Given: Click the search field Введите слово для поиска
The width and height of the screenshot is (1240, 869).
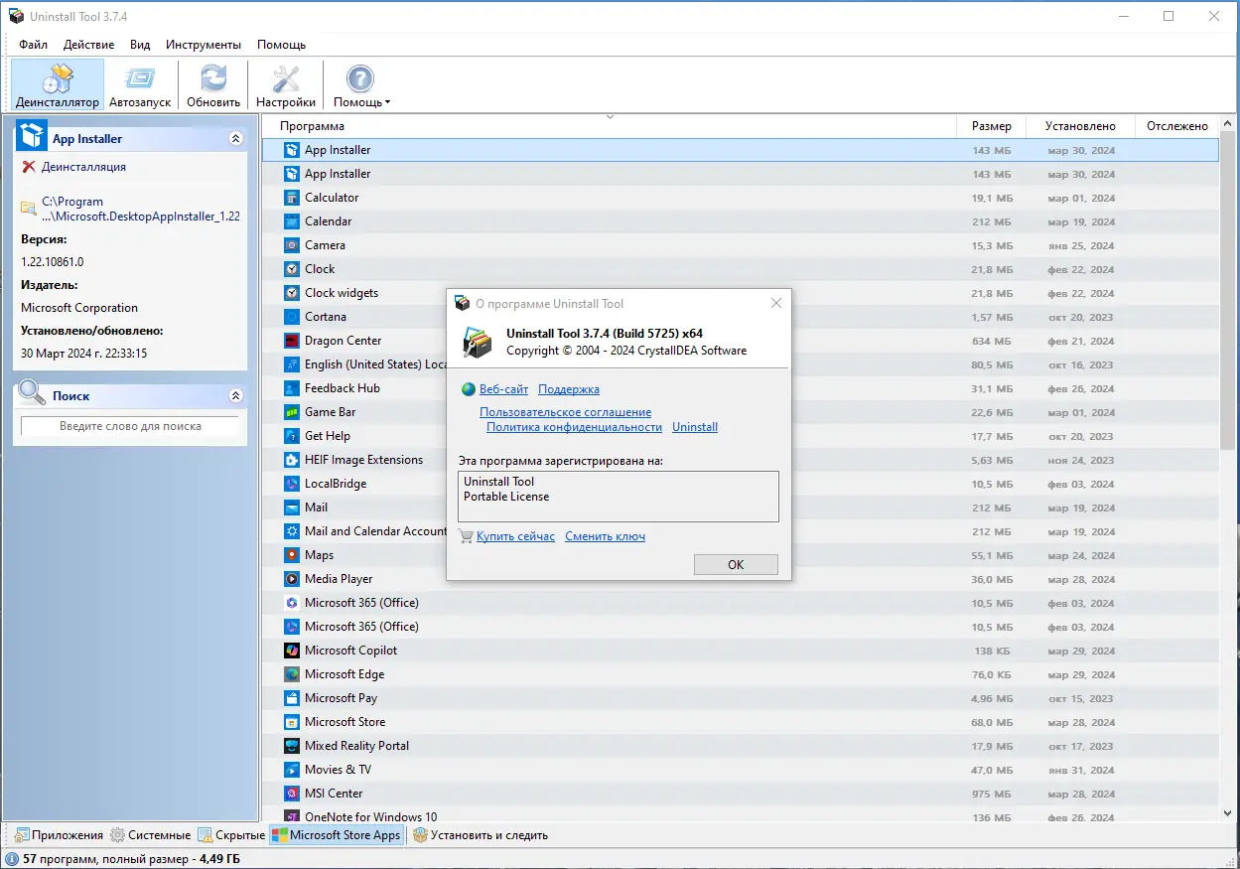Looking at the screenshot, I should 130,426.
